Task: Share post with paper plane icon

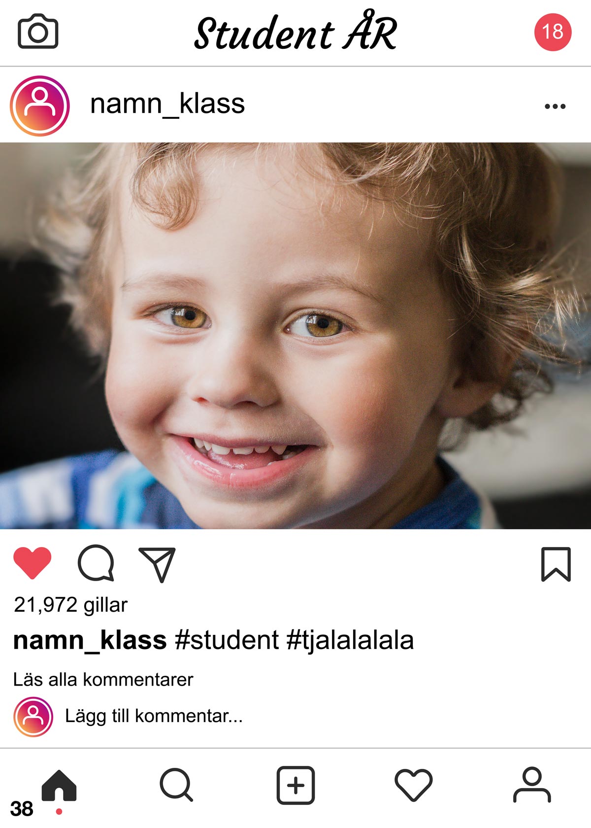Action: click(x=158, y=564)
